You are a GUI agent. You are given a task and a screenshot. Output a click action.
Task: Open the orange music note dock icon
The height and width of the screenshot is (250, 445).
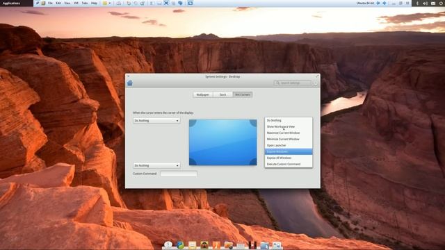216,245
